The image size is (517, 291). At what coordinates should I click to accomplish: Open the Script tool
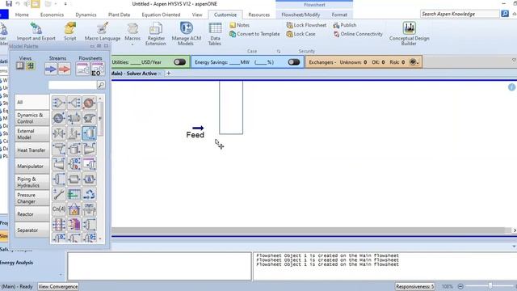point(70,32)
